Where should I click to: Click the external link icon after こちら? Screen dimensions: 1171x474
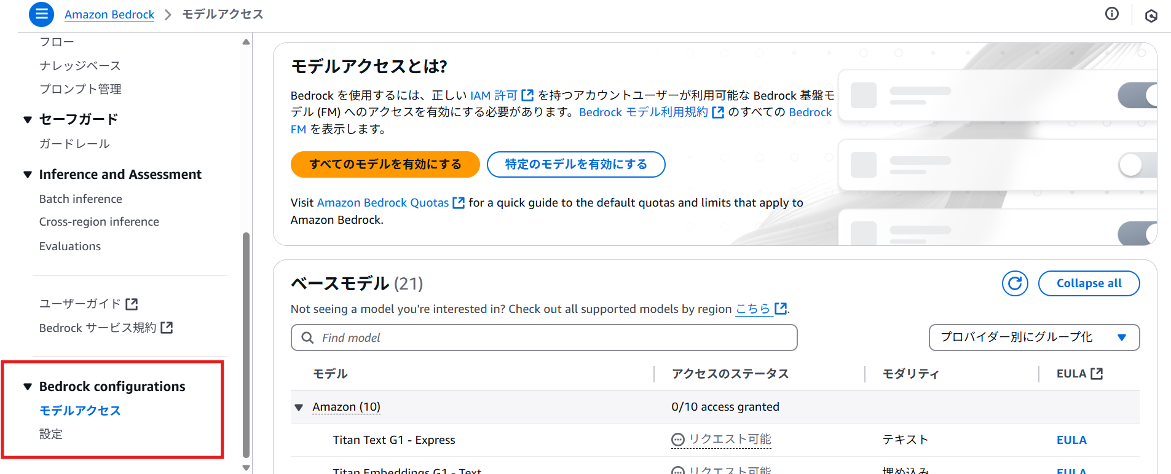pyautogui.click(x=781, y=309)
